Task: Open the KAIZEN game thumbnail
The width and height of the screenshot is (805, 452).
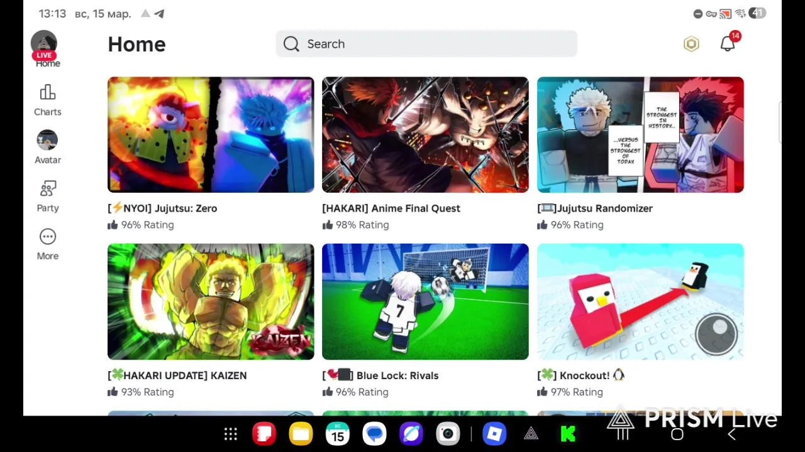Action: click(x=211, y=301)
